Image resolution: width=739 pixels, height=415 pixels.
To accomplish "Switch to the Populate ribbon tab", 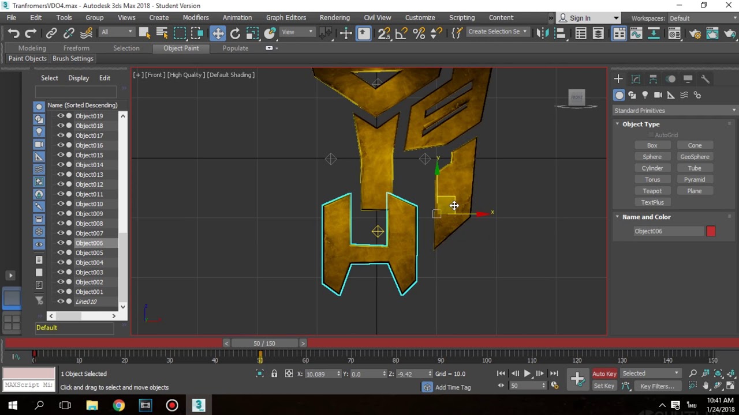I will click(236, 48).
